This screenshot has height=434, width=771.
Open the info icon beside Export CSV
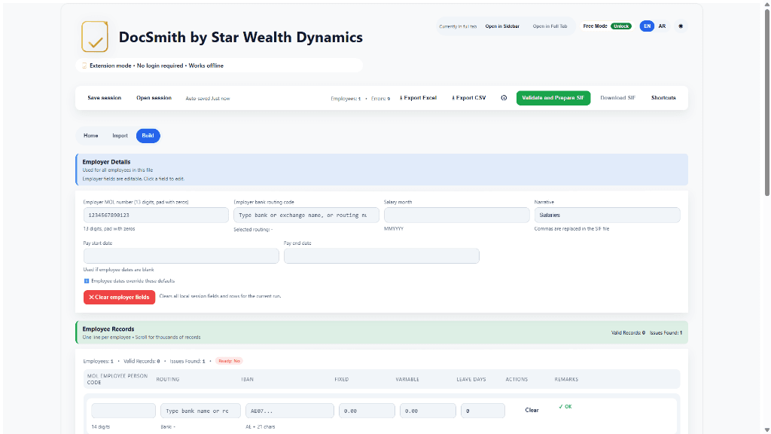pyautogui.click(x=504, y=98)
